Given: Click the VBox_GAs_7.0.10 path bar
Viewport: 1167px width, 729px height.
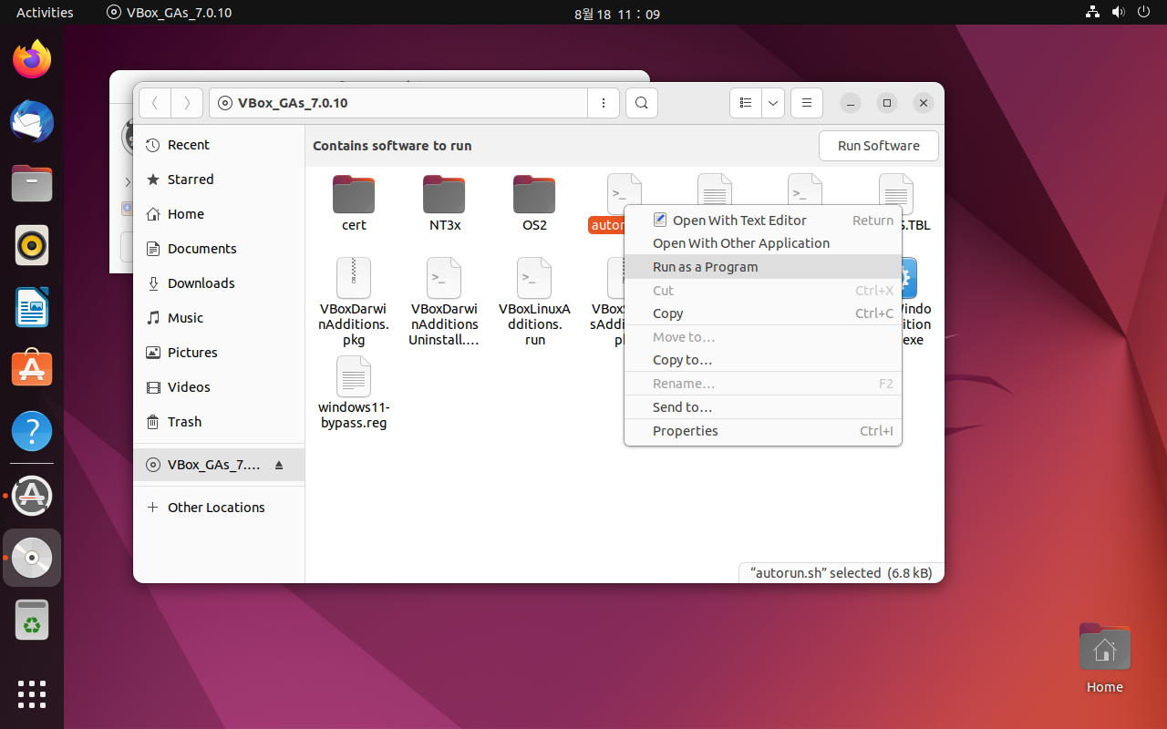Looking at the screenshot, I should 398,103.
